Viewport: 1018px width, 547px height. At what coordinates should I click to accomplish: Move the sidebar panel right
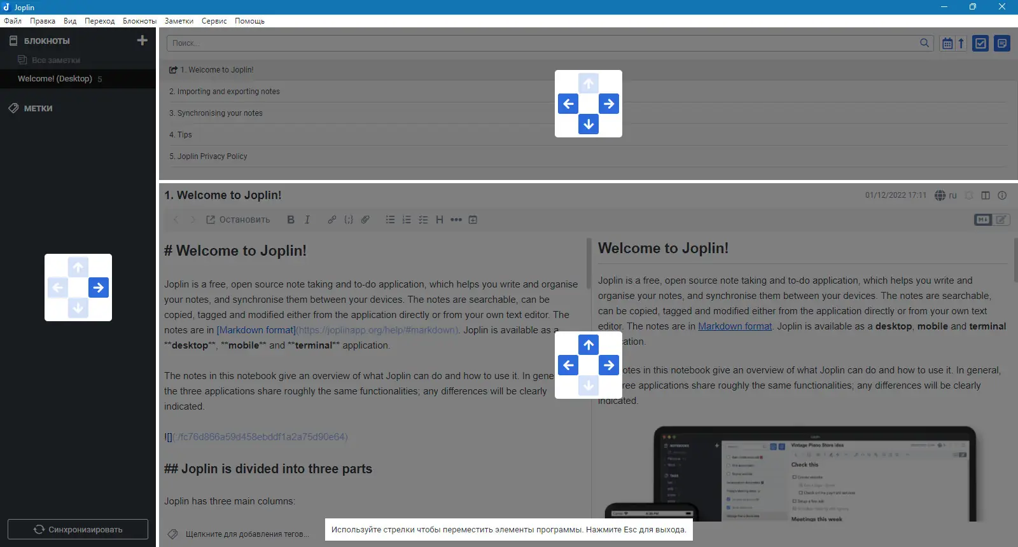coord(99,287)
